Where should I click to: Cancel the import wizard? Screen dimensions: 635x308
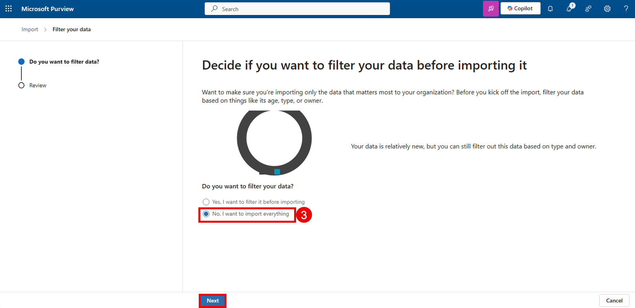614,300
